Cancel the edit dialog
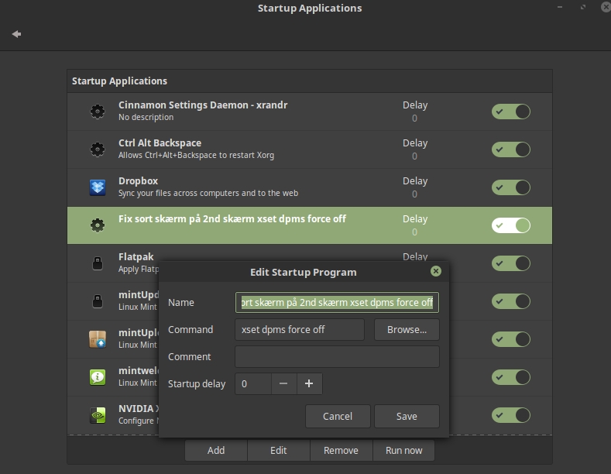The height and width of the screenshot is (474, 611). point(338,416)
